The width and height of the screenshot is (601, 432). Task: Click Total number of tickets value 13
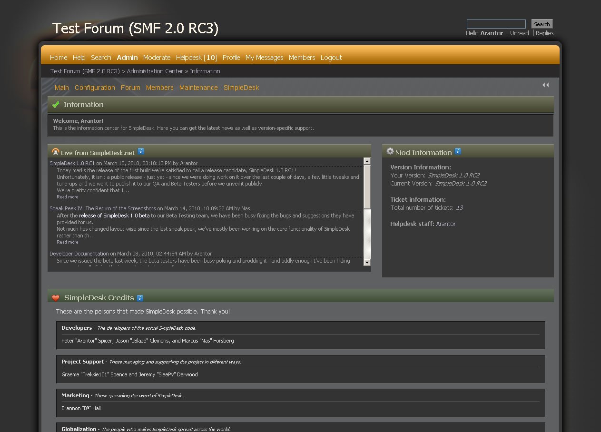[459, 208]
